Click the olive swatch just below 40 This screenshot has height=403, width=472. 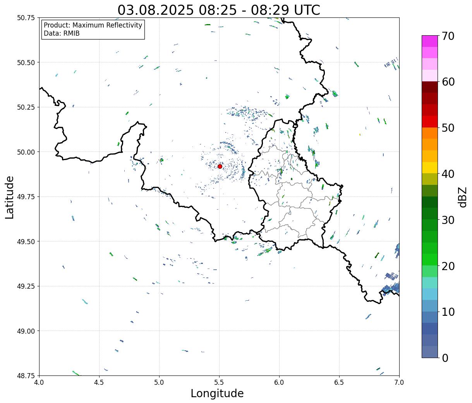430,179
